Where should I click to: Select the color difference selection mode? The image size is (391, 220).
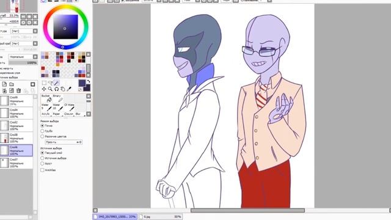(42, 136)
